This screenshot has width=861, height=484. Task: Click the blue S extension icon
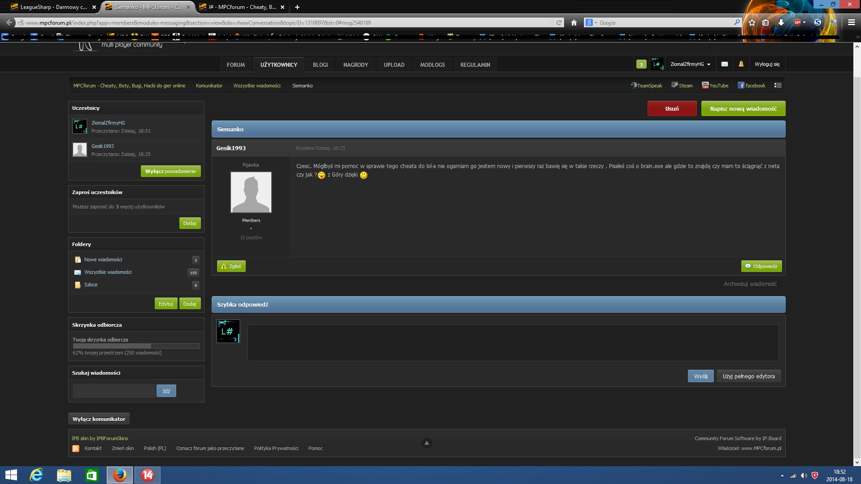point(818,22)
